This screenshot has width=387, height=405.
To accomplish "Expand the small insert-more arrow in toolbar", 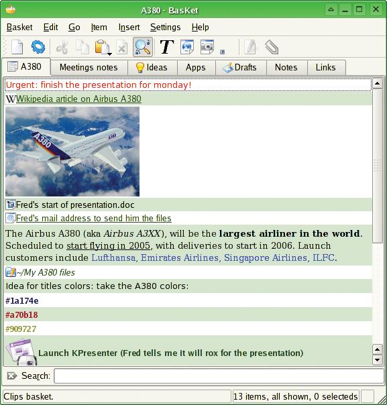I will [x=222, y=52].
